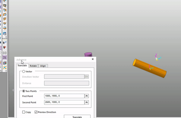Click the orange starburst node icon

click(x=5, y=68)
